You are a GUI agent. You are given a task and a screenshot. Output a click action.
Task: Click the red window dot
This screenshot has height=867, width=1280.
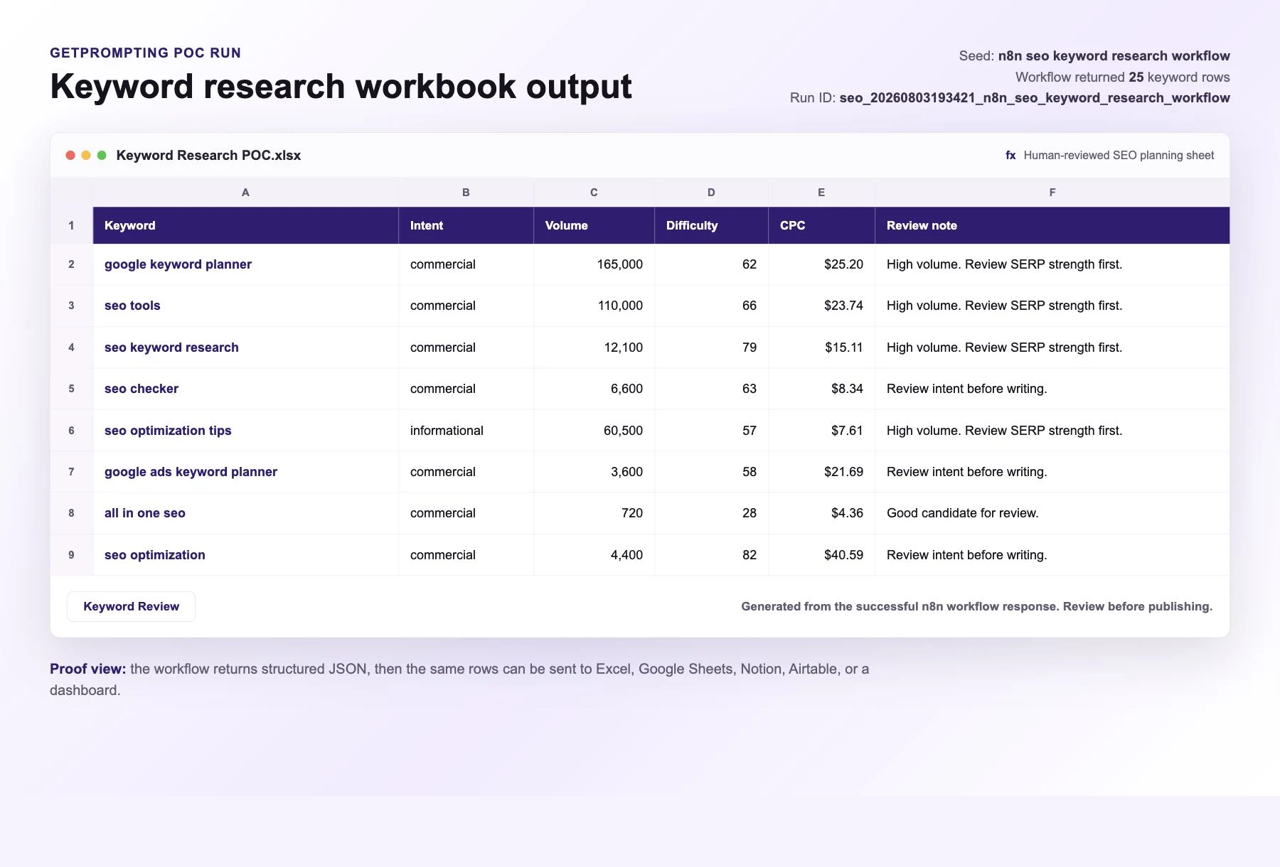click(x=70, y=155)
